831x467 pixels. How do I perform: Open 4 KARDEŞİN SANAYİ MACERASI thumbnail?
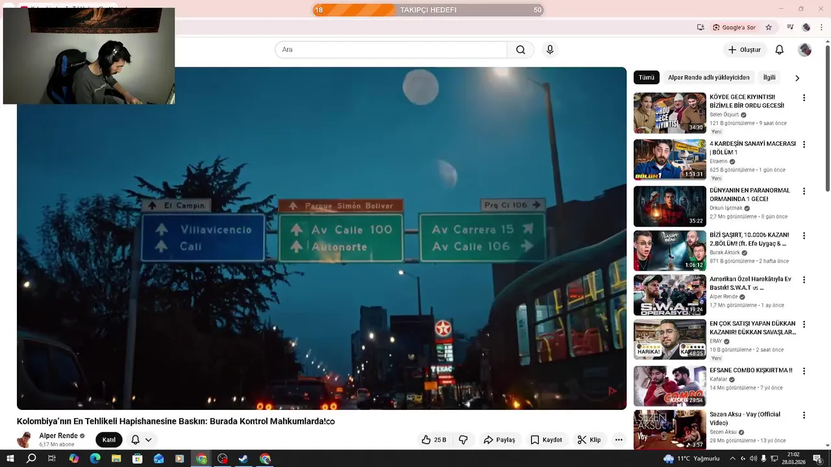pyautogui.click(x=670, y=160)
